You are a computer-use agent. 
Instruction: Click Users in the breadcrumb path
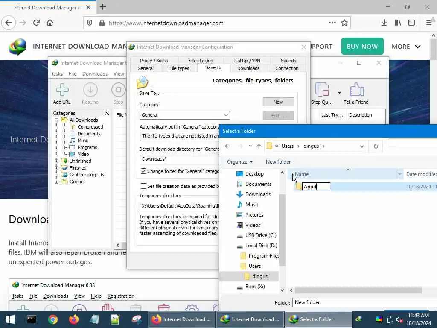pos(287,146)
